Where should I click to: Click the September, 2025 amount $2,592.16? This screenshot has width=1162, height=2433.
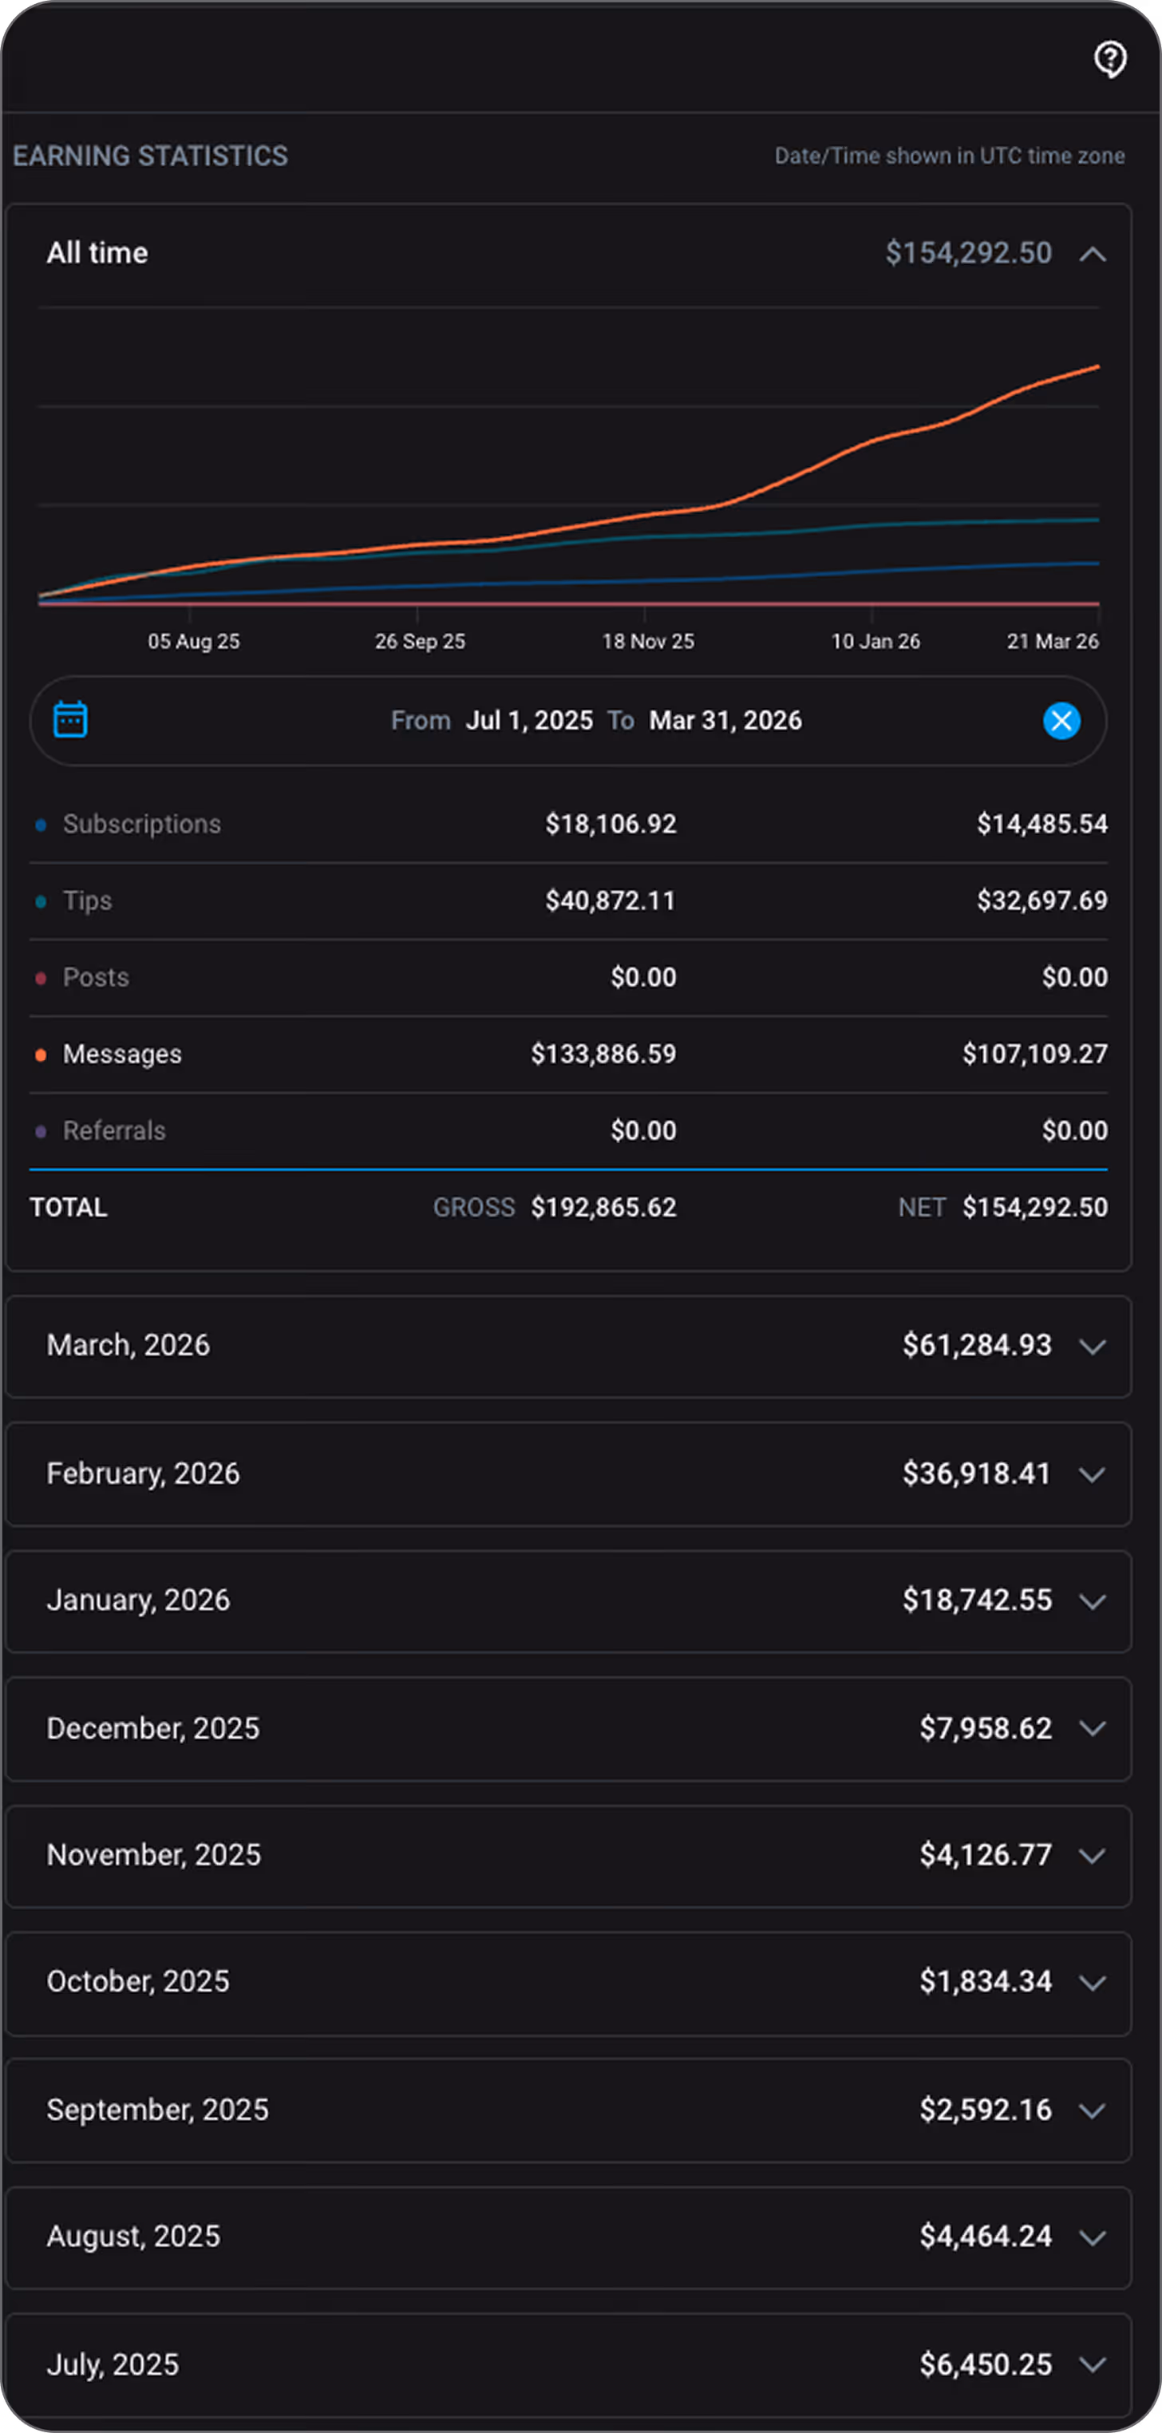click(x=986, y=2110)
